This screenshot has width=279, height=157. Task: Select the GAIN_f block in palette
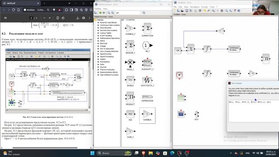coord(130,133)
